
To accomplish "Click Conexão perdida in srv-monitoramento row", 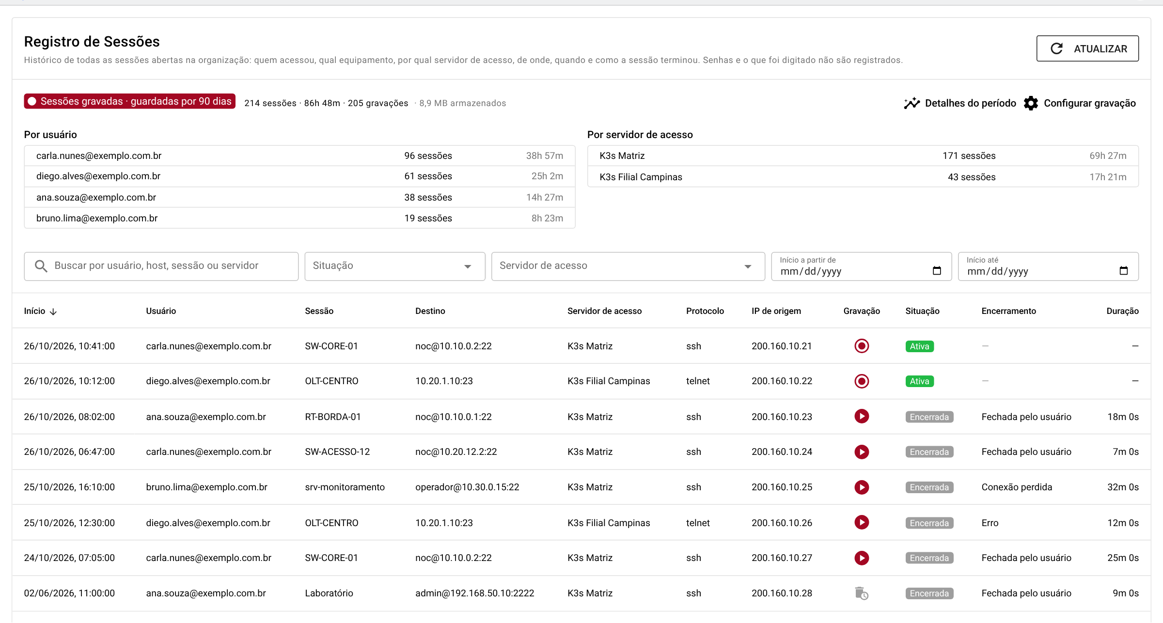I will [1017, 487].
